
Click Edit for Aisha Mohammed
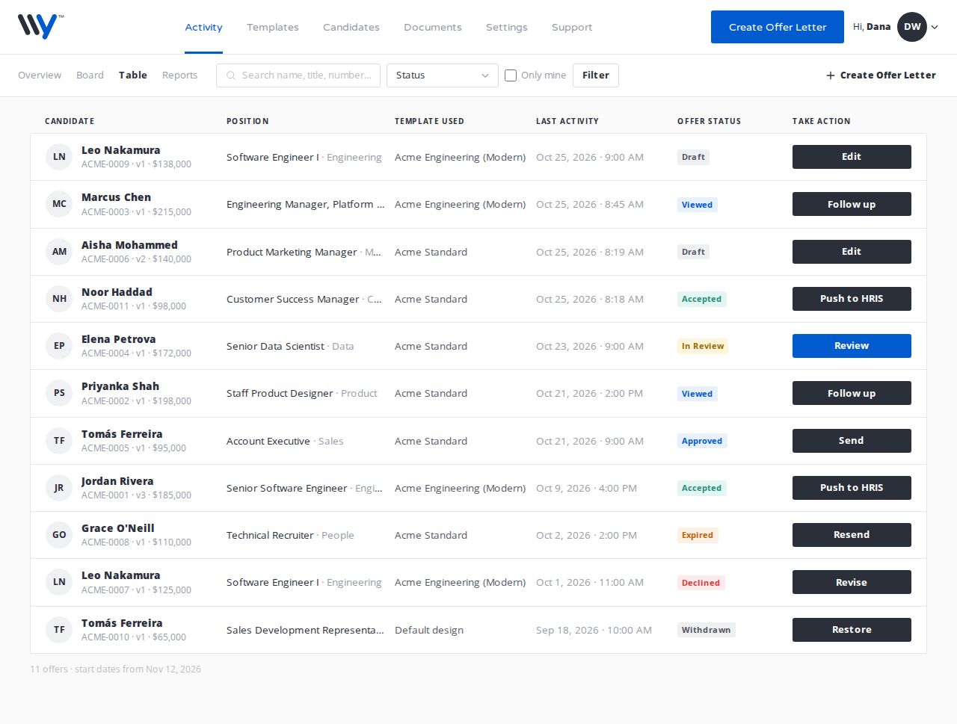[852, 252]
